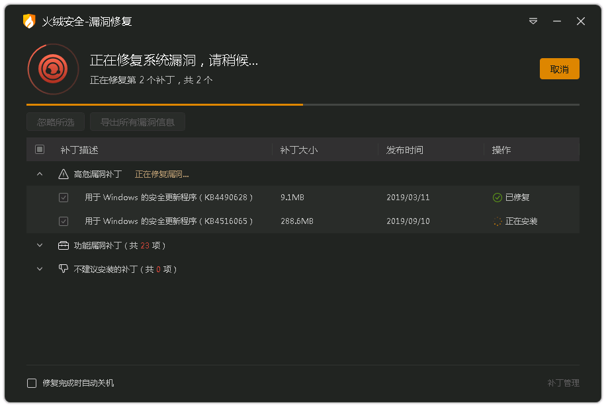
Task: Click the briefcase icon beside 功能漏洞补丁
Action: point(64,245)
